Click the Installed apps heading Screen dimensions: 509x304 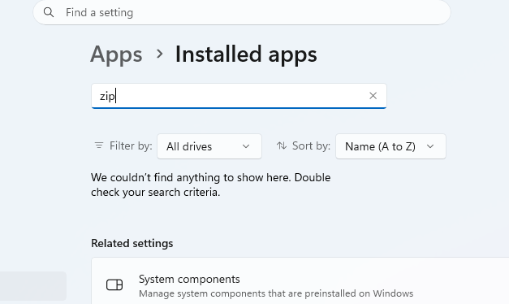246,54
